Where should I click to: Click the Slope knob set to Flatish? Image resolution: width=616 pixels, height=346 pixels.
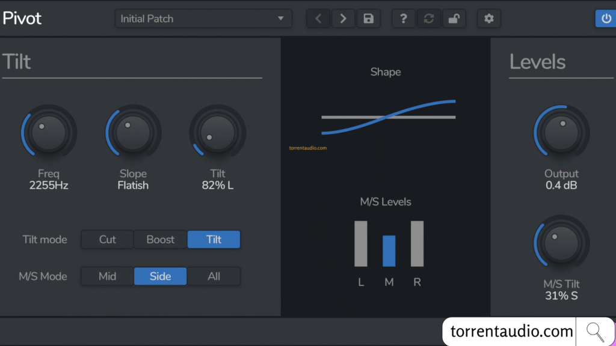tap(133, 133)
